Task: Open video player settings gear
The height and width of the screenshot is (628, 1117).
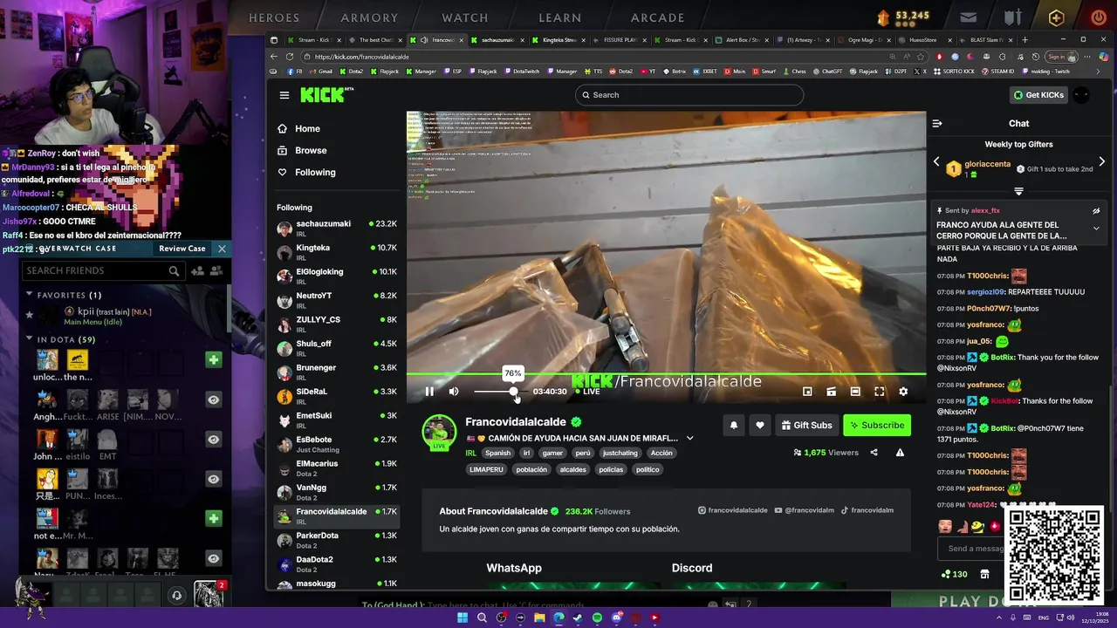Action: 903,392
